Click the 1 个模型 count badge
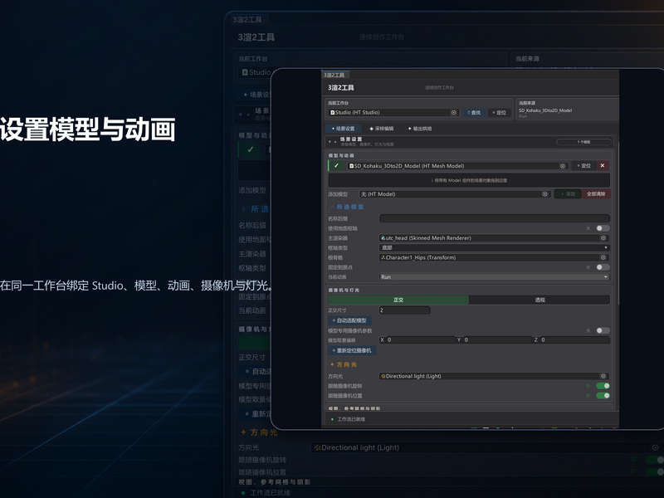This screenshot has width=664, height=498. (583, 142)
